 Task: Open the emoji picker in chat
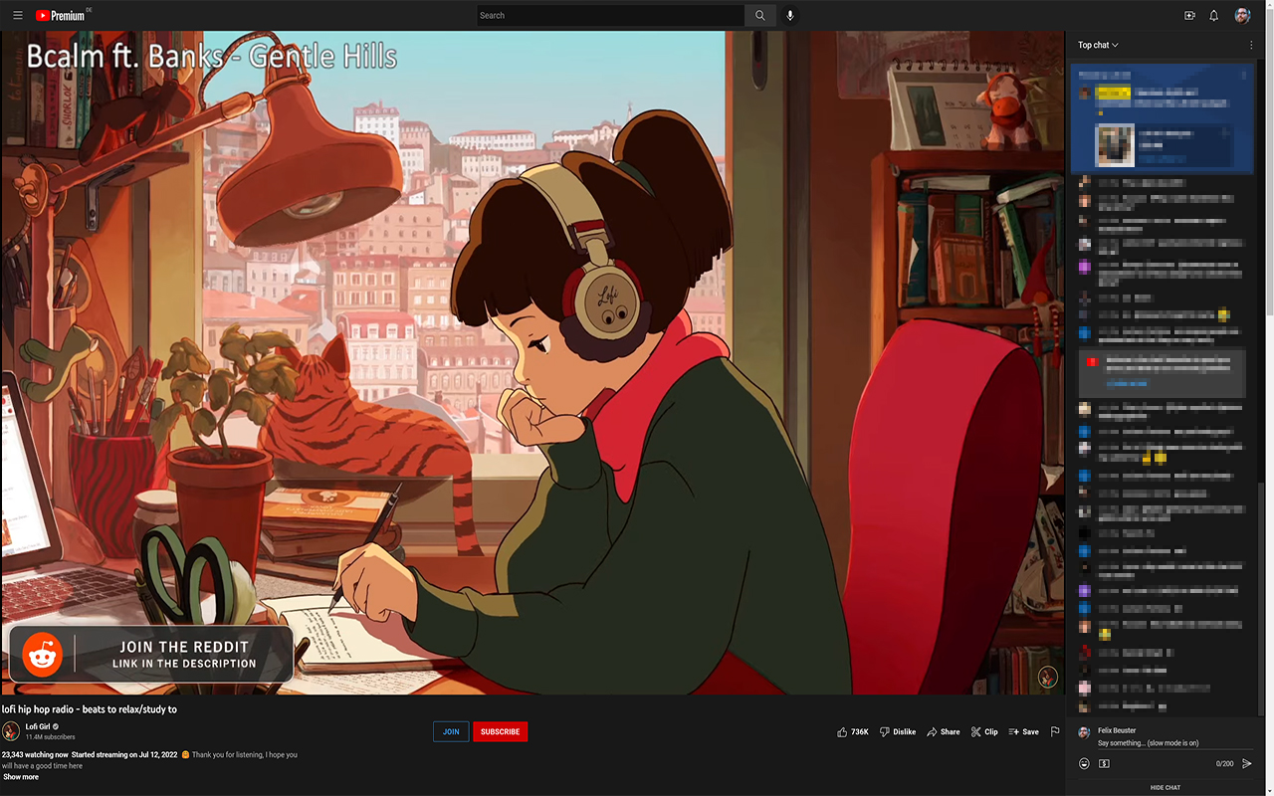(1085, 763)
